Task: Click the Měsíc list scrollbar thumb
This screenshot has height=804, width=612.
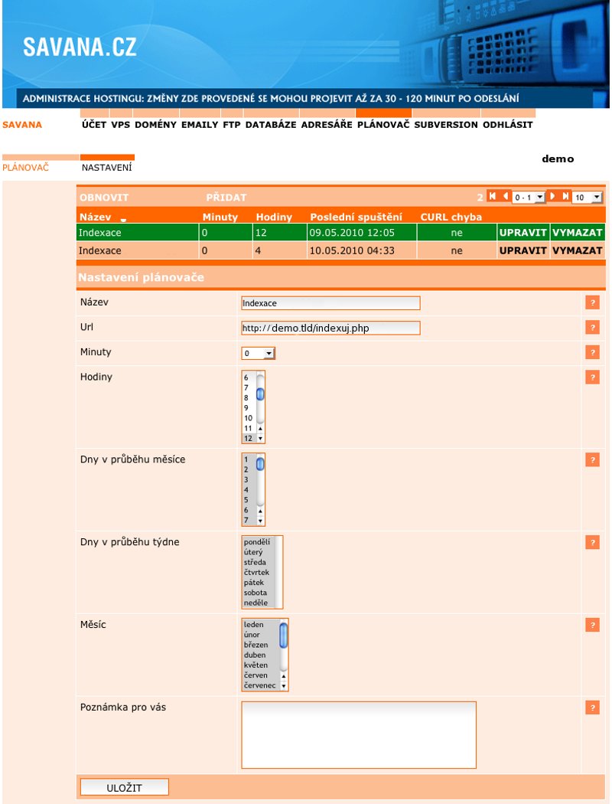Action: point(284,636)
